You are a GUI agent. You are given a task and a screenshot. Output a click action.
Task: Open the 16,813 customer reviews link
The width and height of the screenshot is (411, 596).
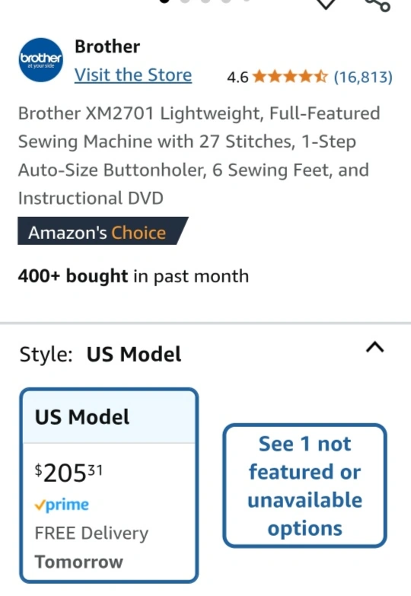click(363, 77)
